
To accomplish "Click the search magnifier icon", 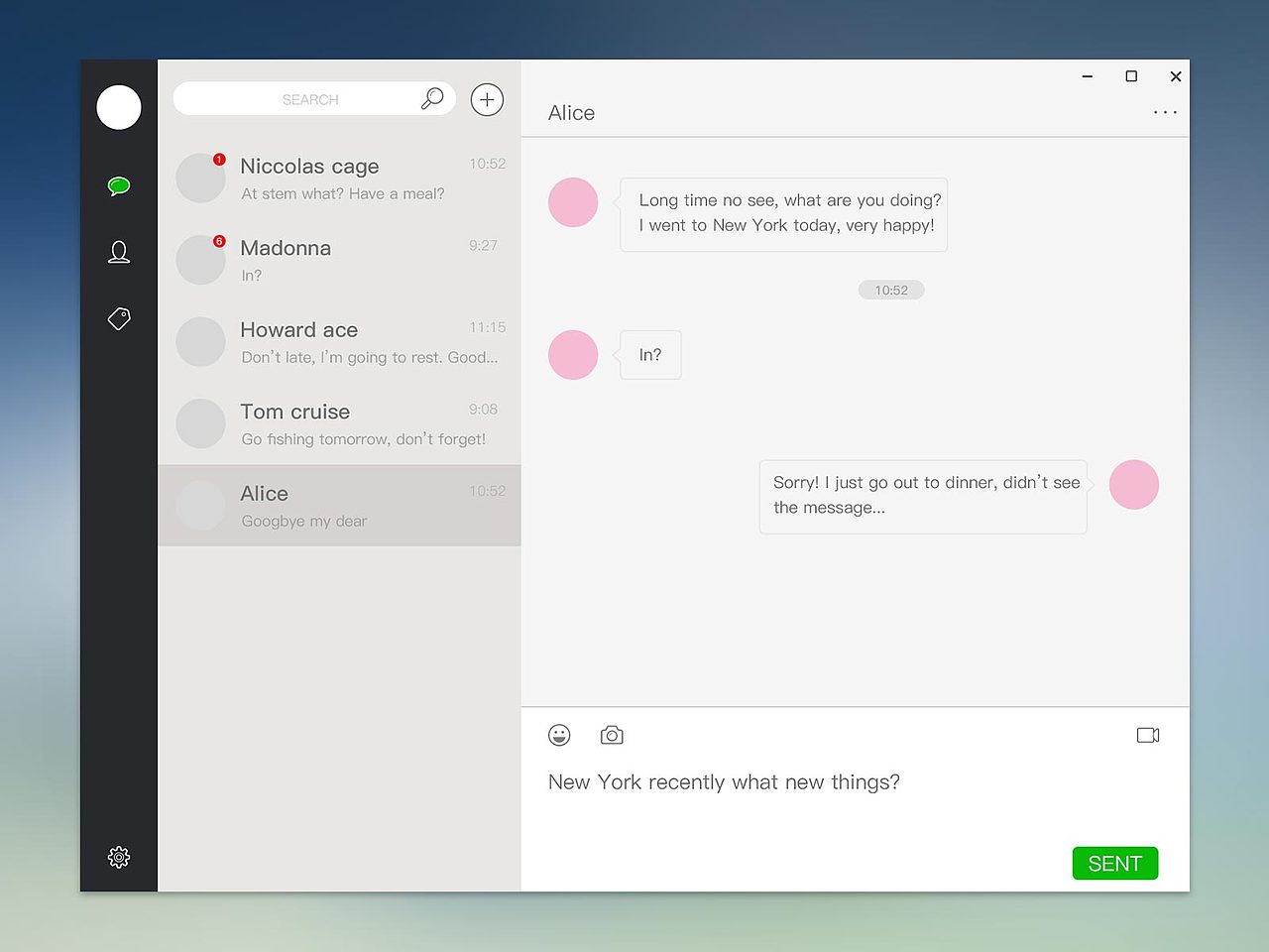I will [x=431, y=98].
